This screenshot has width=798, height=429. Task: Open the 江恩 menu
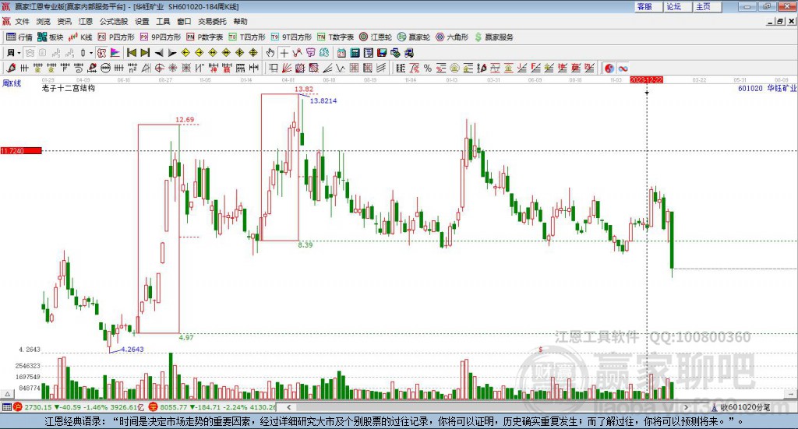(86, 21)
